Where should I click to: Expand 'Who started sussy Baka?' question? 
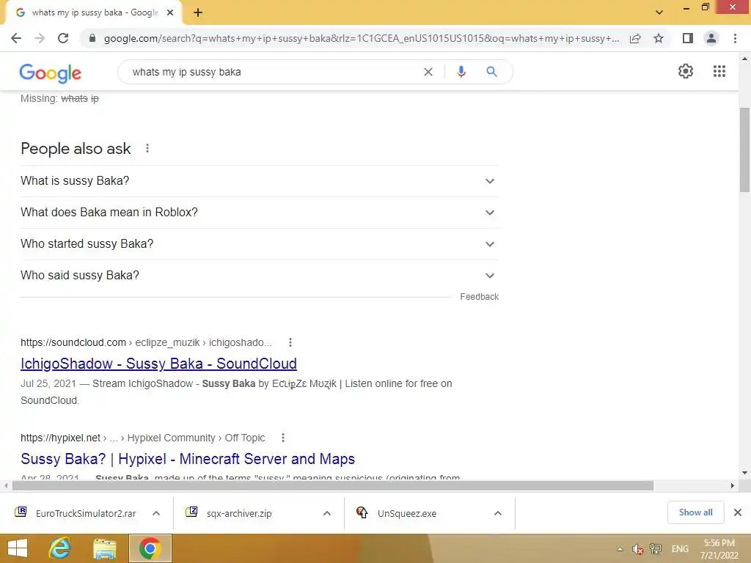click(x=260, y=244)
